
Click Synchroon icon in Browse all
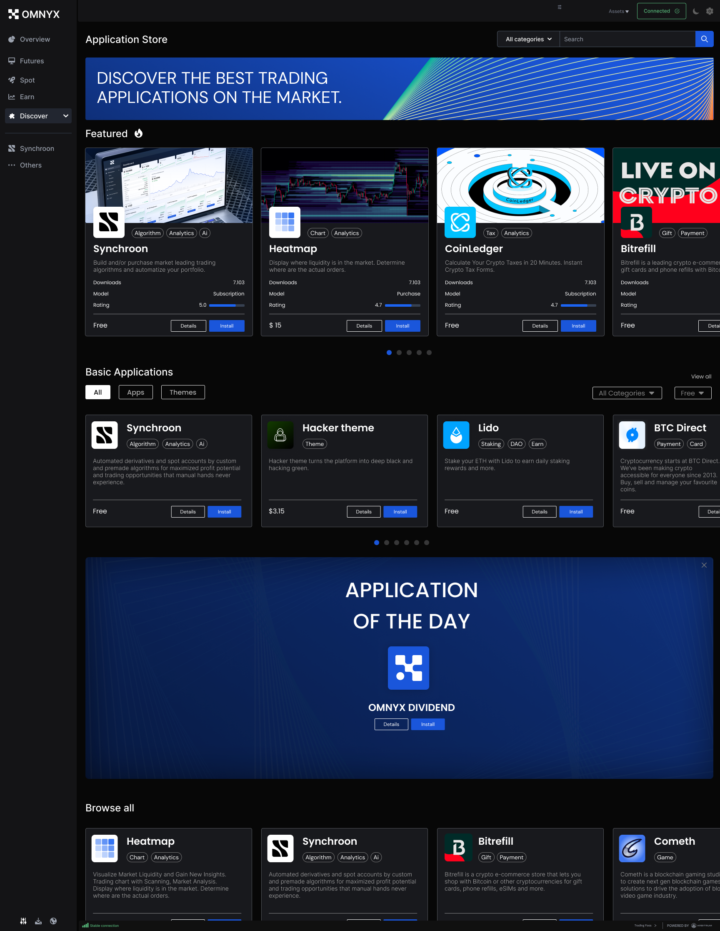point(280,848)
